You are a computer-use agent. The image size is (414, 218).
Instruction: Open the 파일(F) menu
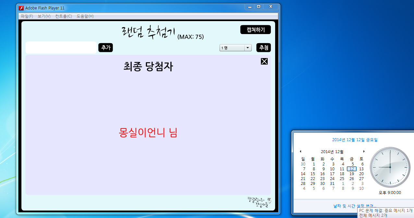[x=27, y=16]
